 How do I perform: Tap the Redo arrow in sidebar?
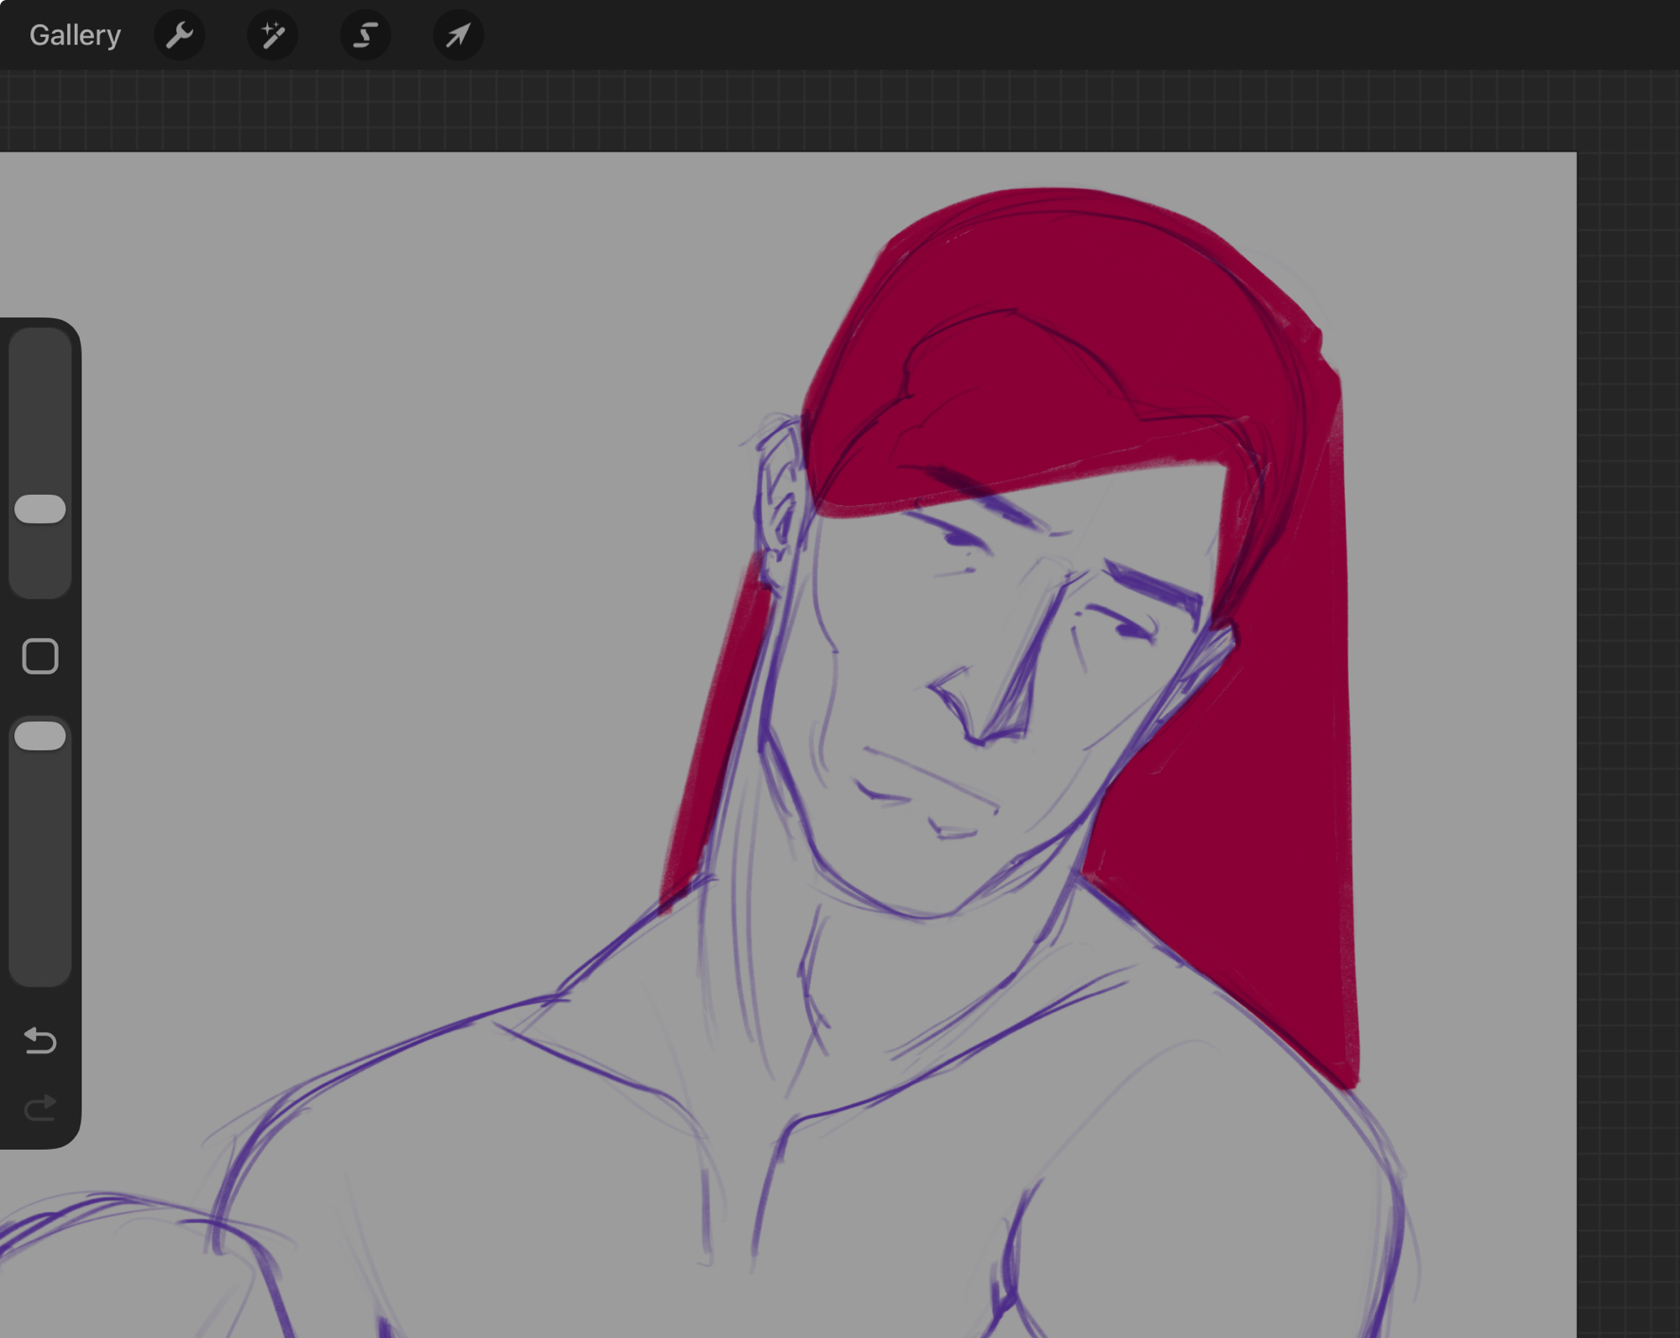pos(39,1109)
